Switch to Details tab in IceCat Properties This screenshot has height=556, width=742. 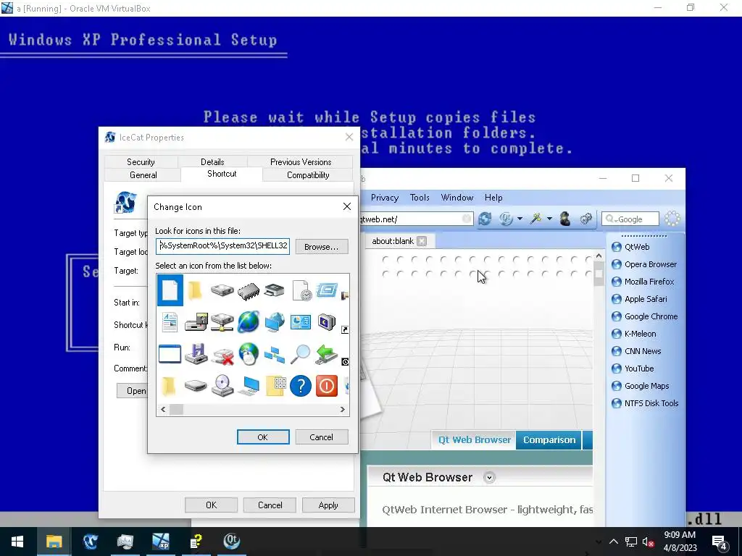pyautogui.click(x=212, y=161)
